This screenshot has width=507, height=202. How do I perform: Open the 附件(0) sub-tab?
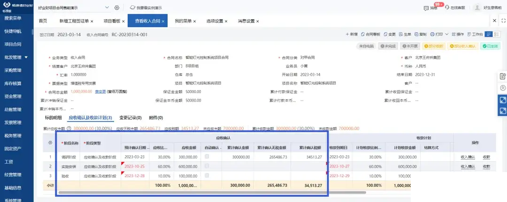click(x=156, y=117)
